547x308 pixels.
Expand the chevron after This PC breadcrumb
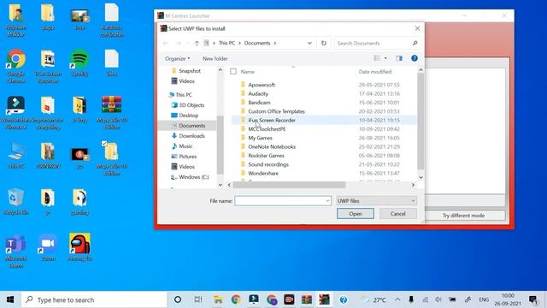239,43
